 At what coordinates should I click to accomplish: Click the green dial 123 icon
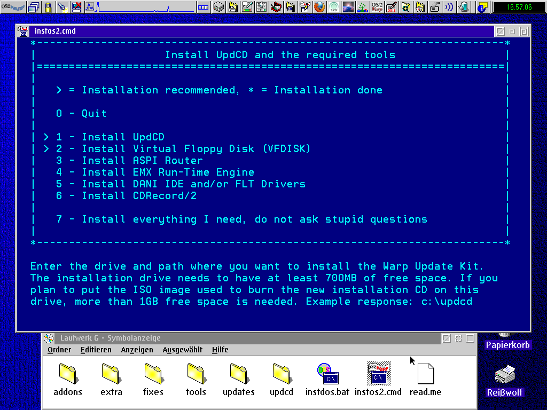[x=334, y=7]
